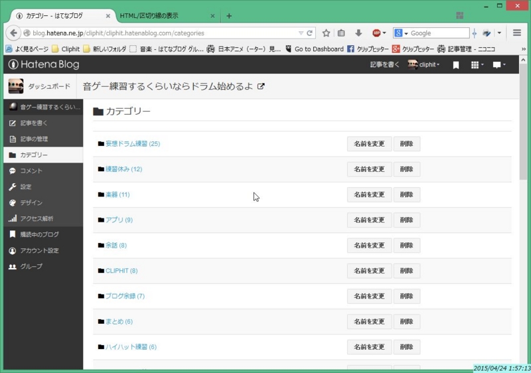Open a new browser tab
The height and width of the screenshot is (373, 531).
(x=229, y=16)
